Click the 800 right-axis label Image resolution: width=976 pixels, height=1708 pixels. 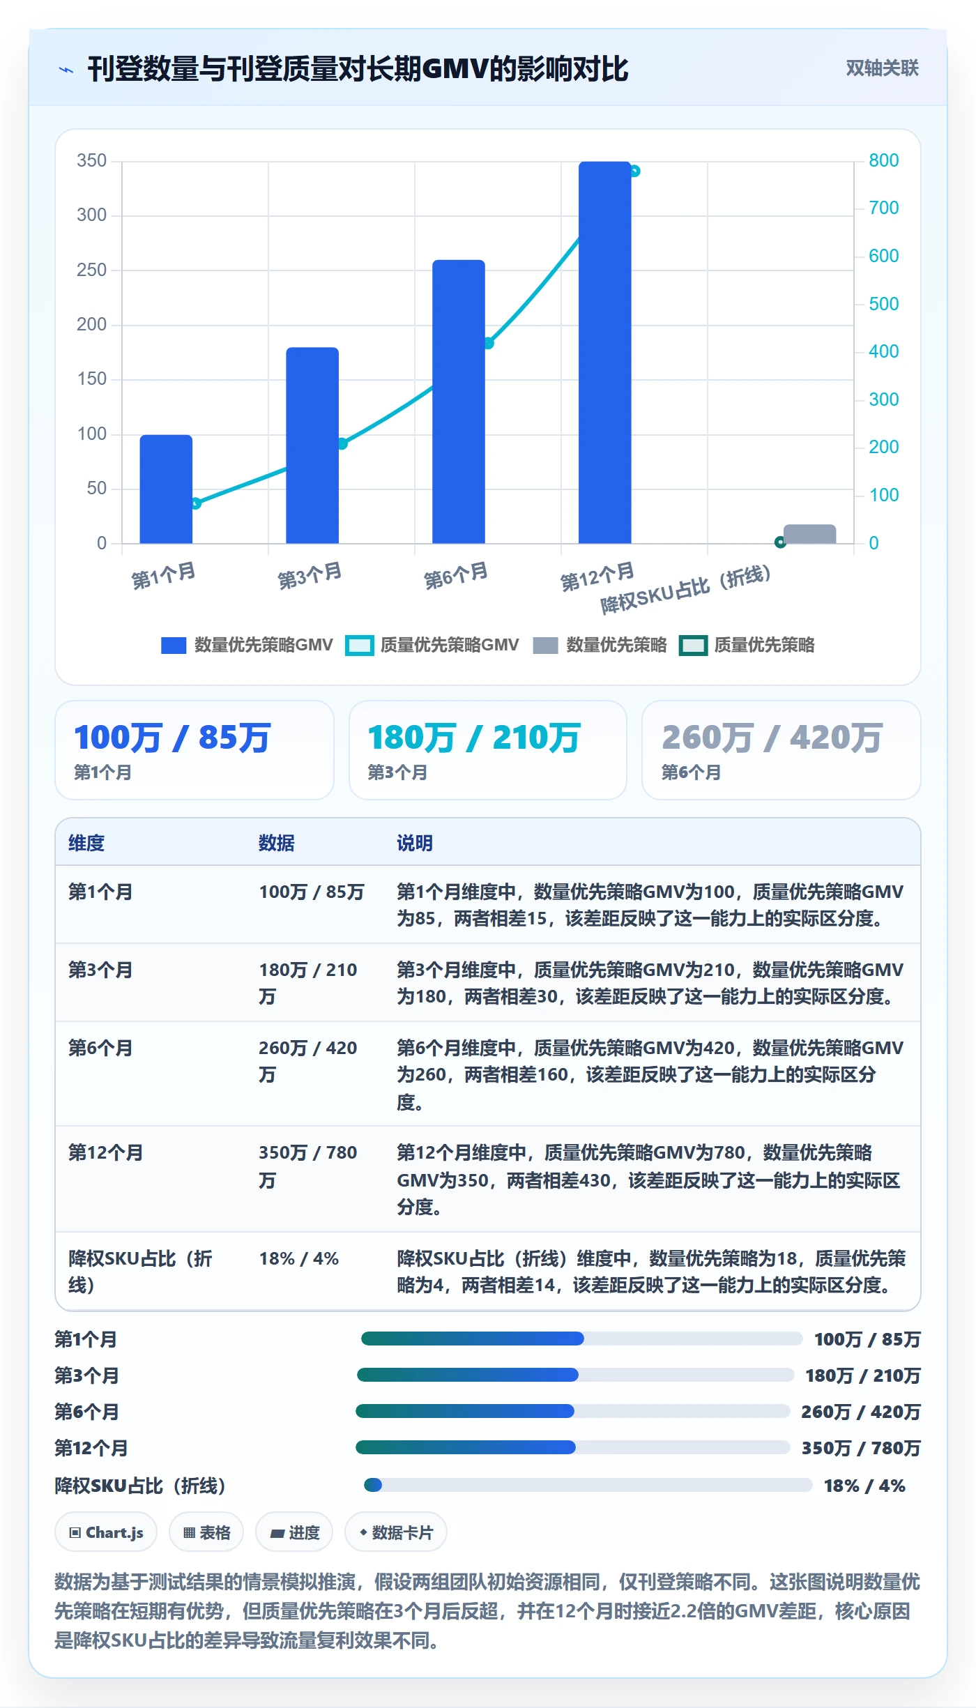tap(883, 160)
